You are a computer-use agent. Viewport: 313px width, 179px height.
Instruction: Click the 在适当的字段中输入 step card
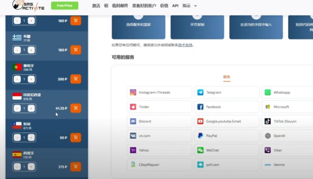(x=256, y=27)
